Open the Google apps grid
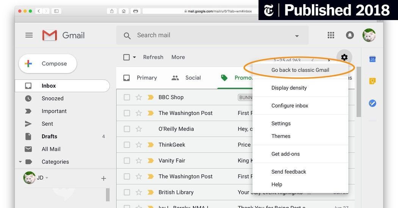The image size is (398, 208). click(x=331, y=35)
